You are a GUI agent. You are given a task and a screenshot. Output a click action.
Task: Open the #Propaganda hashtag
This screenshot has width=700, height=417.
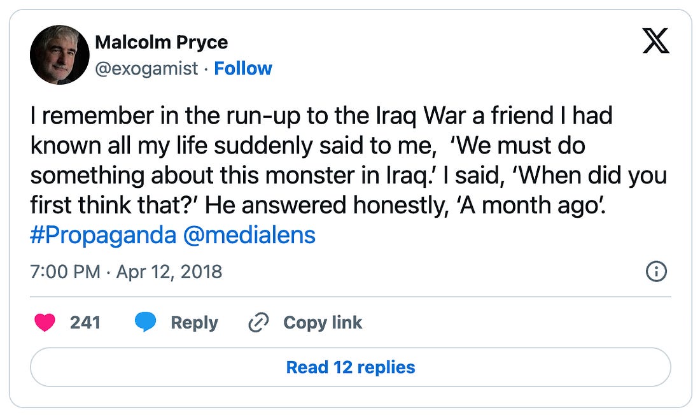pyautogui.click(x=103, y=235)
